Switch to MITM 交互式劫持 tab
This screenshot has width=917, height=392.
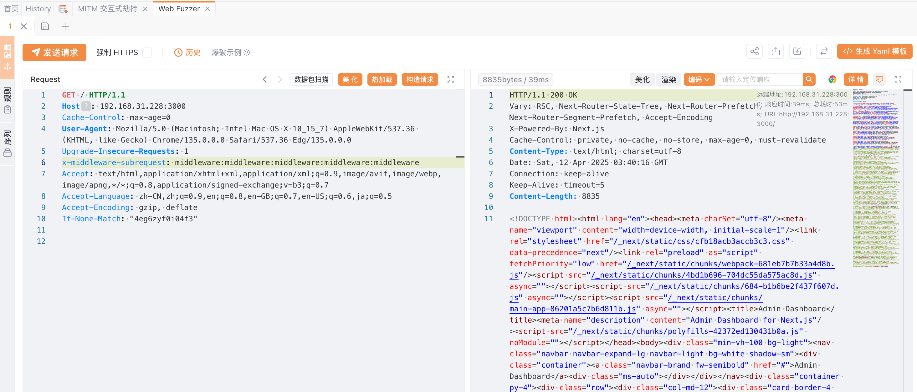pyautogui.click(x=108, y=8)
